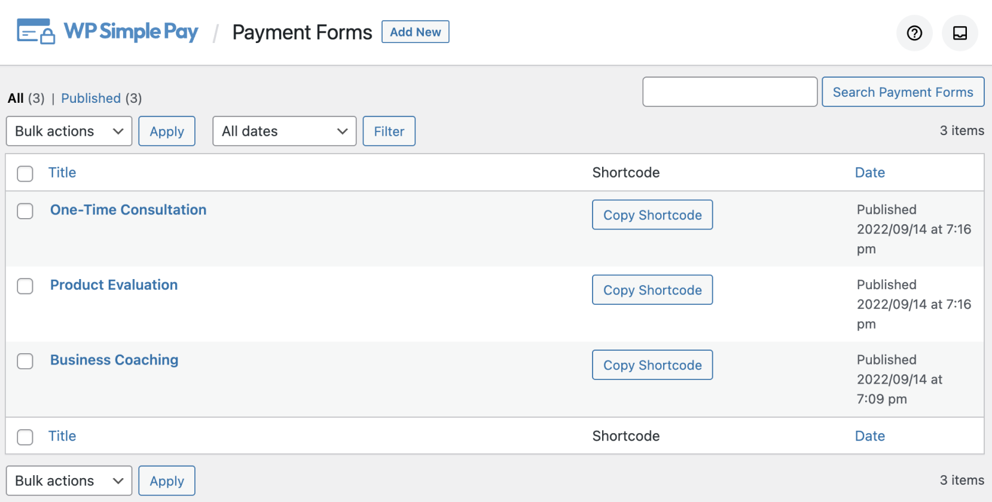This screenshot has width=992, height=502.
Task: Copy shortcode for One-Time Consultation
Action: tap(652, 215)
